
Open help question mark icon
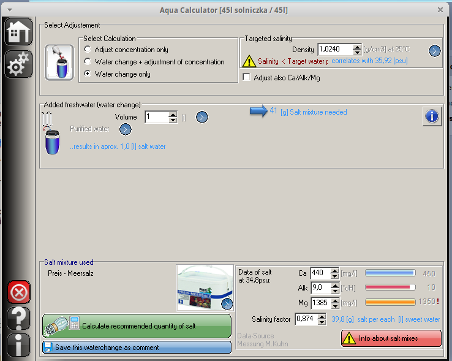pos(18,319)
